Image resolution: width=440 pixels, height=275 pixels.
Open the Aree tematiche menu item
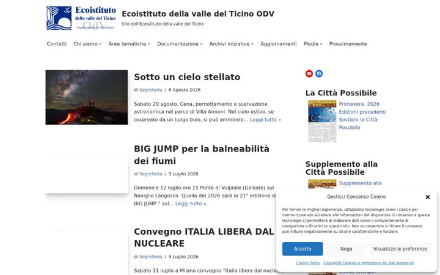[127, 44]
